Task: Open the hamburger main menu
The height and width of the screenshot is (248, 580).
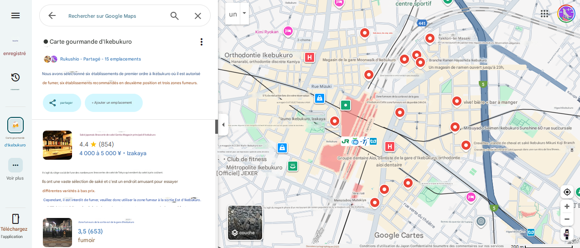Action: (x=16, y=15)
